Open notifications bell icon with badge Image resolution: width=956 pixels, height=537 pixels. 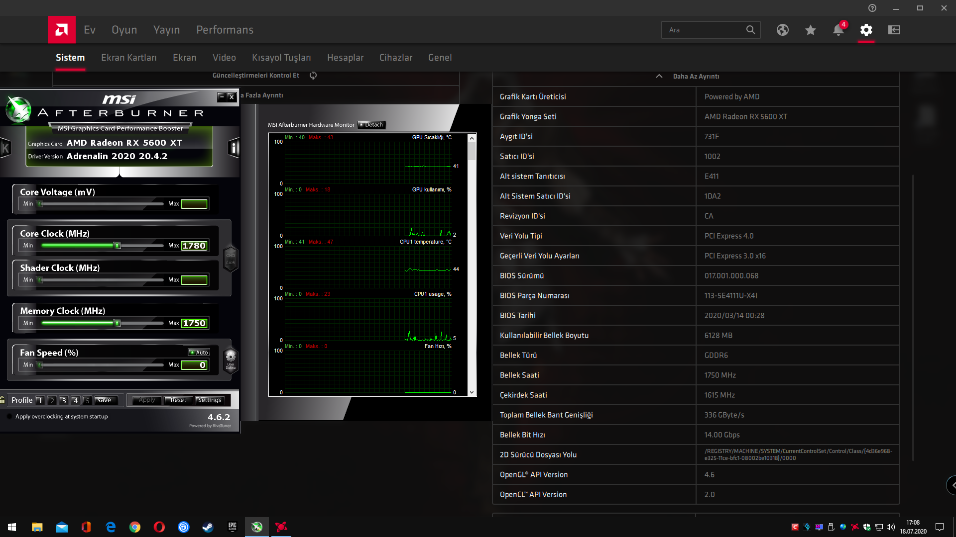point(838,30)
